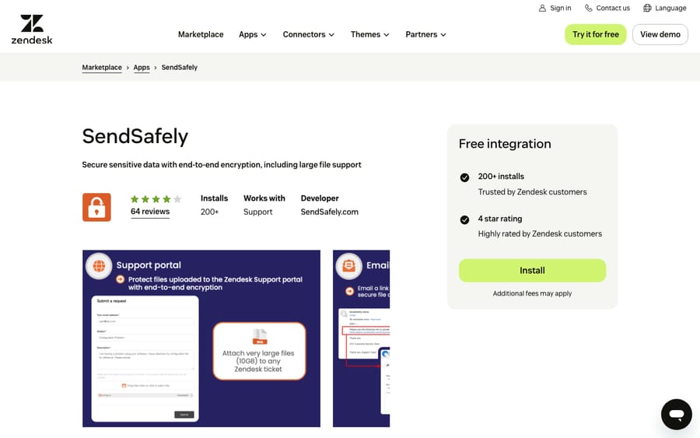Click the Install button
Viewport: 700px width, 438px height.
click(532, 271)
